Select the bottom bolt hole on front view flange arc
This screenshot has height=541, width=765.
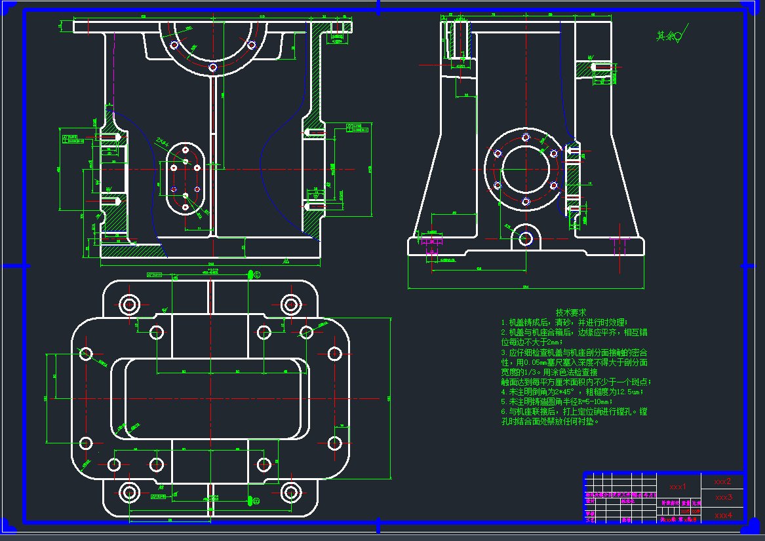point(212,67)
